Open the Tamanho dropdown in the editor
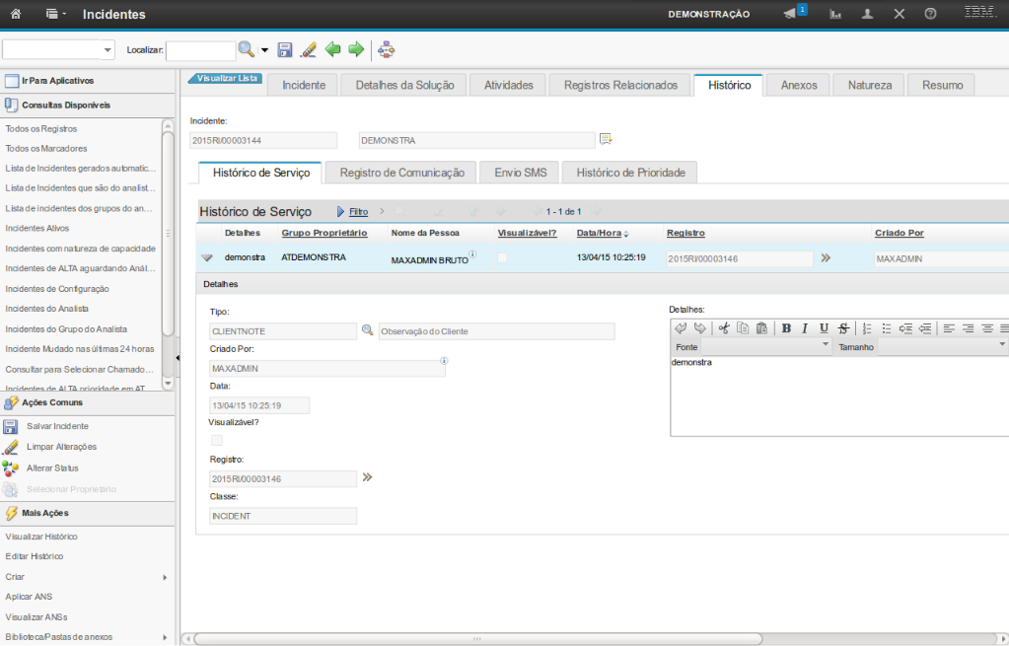 click(x=1002, y=346)
